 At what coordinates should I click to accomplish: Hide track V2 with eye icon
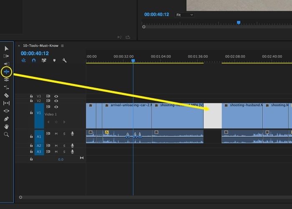point(56,101)
